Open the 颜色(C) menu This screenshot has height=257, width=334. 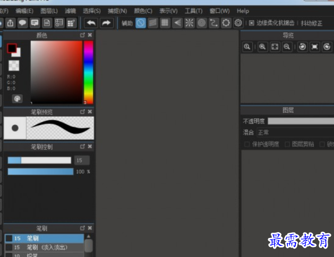coord(143,11)
